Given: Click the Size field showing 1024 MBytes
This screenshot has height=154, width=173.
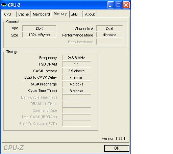Looking at the screenshot, I should point(39,35).
